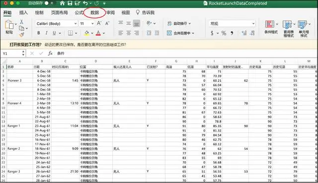This screenshot has width=318, height=183.
Task: Click the Top Align icon
Action: 121,23
